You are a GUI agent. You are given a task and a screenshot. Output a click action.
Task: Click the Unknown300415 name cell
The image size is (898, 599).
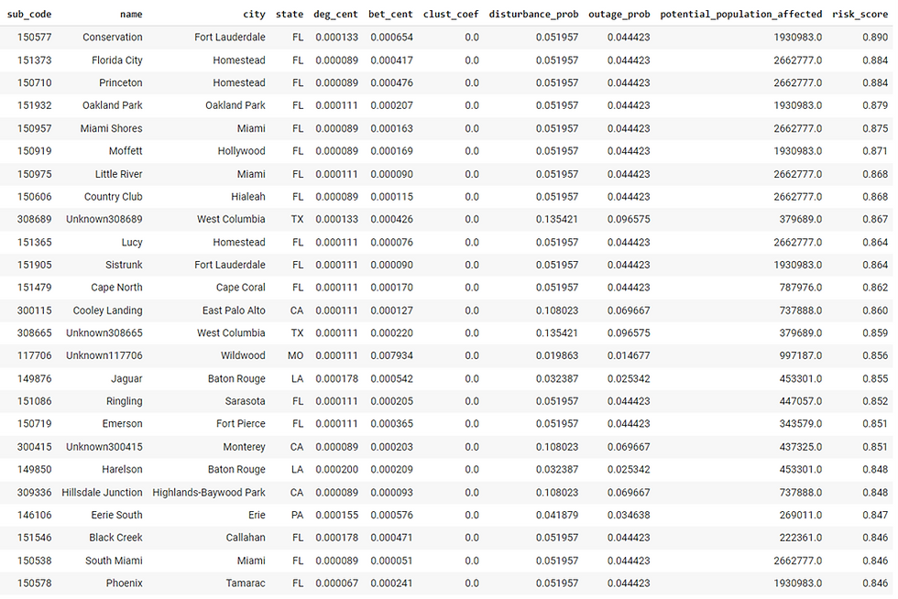(104, 447)
